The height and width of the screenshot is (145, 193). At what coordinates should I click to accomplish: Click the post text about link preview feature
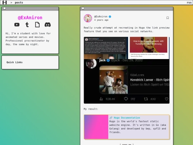point(127,29)
